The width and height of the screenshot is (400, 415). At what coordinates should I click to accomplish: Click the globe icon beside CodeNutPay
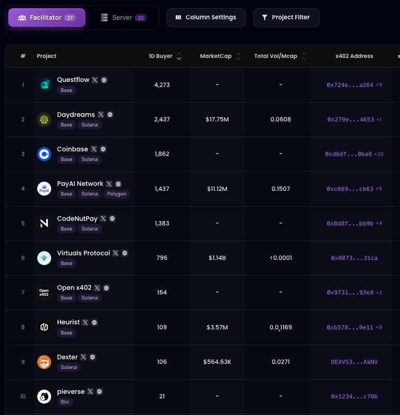(x=113, y=218)
